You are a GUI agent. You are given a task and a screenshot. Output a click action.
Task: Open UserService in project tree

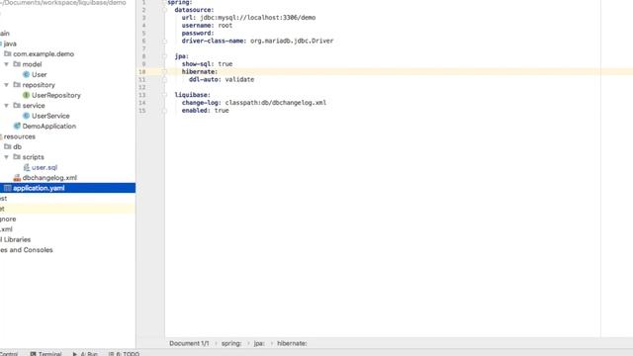tap(50, 116)
